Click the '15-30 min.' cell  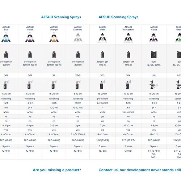pyautogui.click(x=78, y=108)
